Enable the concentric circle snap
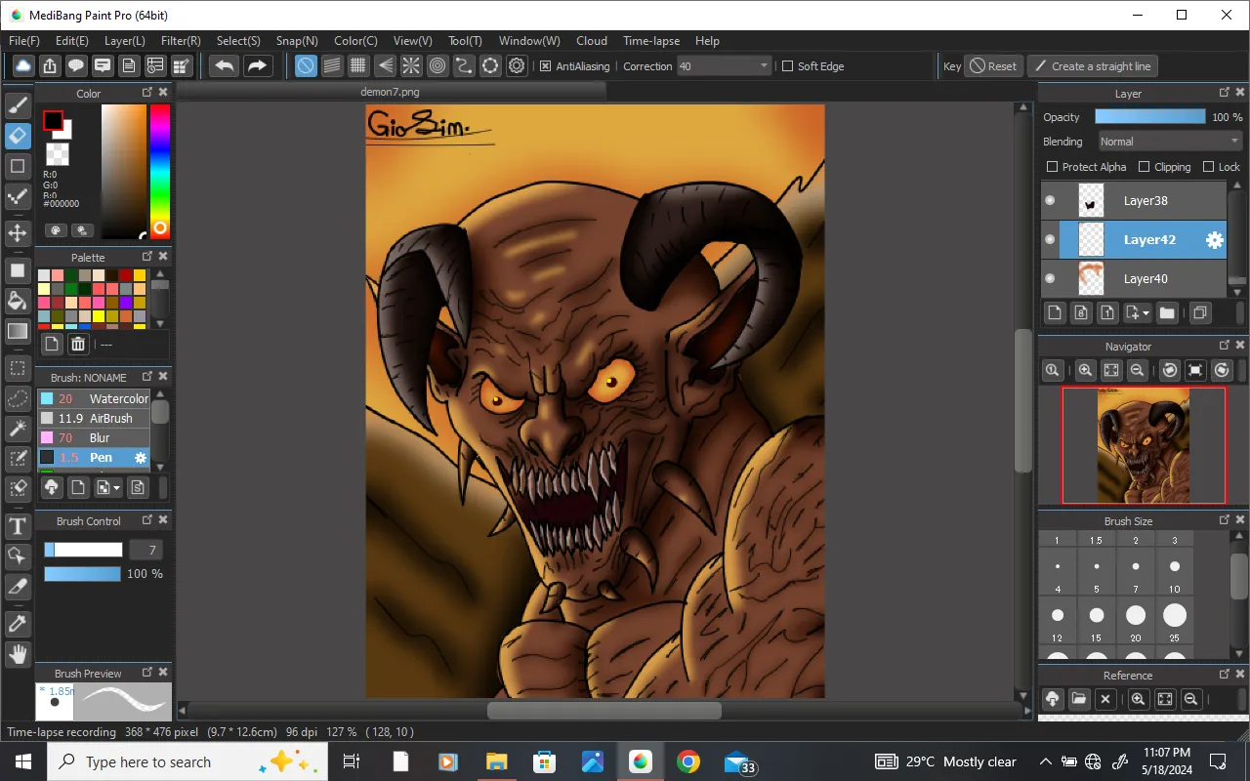 [x=437, y=65]
